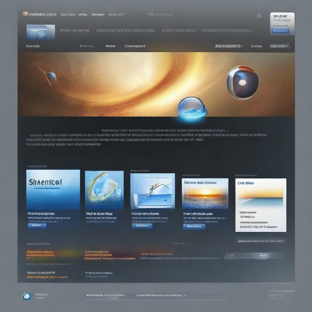This screenshot has height=312, width=312.
Task: Click the blue logo thumbnail below the header
Action: pos(41,32)
